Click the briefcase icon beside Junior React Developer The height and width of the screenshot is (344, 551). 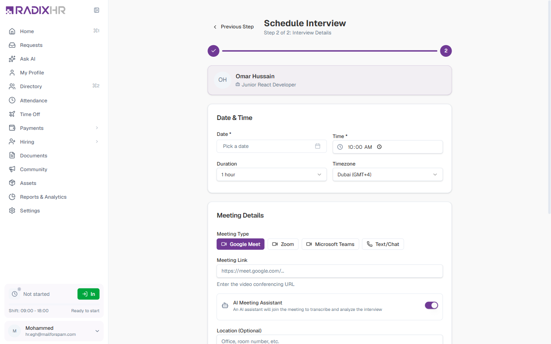[x=238, y=85]
